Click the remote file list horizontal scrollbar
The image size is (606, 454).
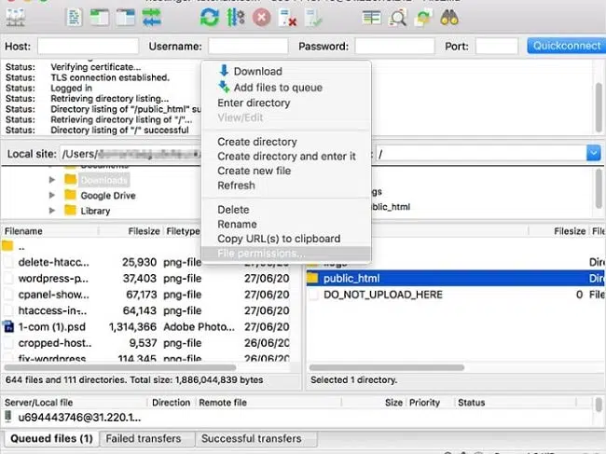[x=387, y=367]
